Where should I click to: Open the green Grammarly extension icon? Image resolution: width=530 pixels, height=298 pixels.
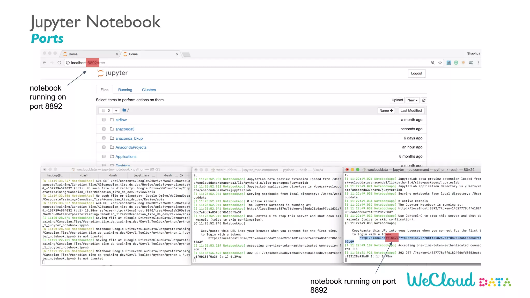coord(456,63)
